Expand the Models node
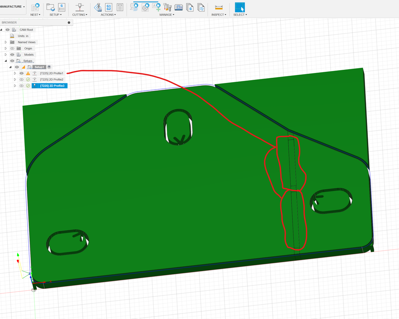 coord(6,55)
